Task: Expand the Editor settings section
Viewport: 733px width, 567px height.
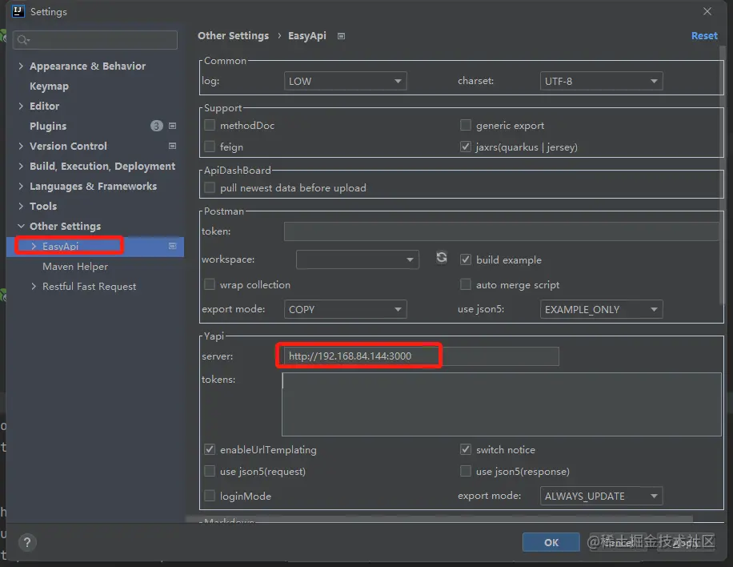Action: (x=21, y=107)
